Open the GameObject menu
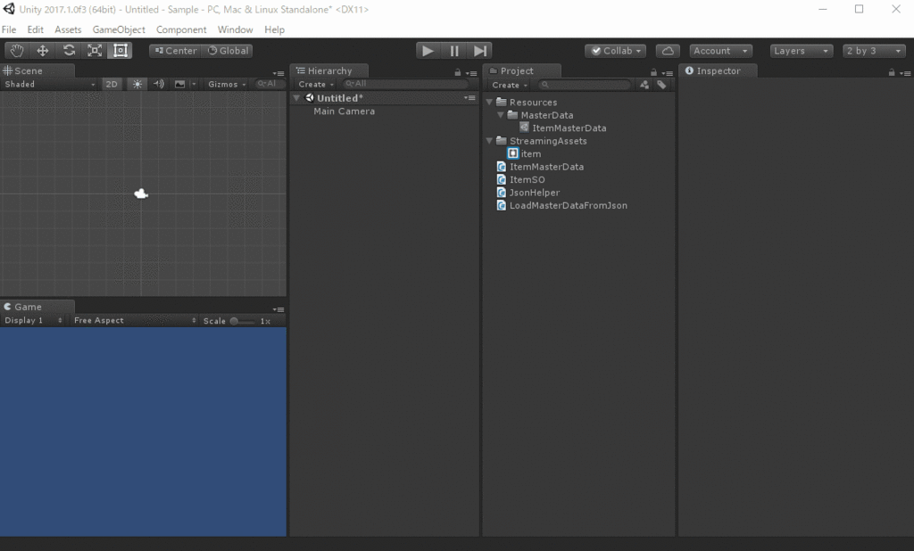Viewport: 914px width, 551px height. (119, 29)
